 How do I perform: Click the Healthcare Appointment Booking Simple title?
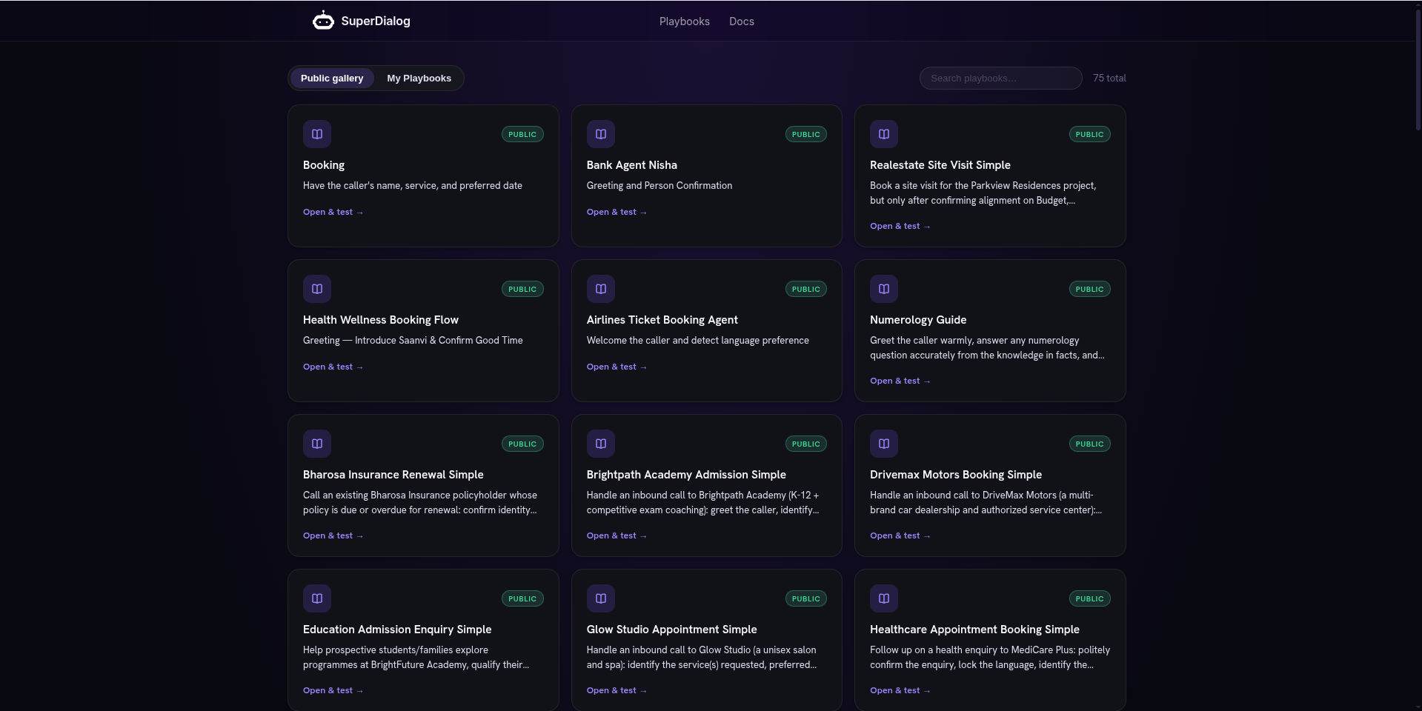tap(974, 630)
